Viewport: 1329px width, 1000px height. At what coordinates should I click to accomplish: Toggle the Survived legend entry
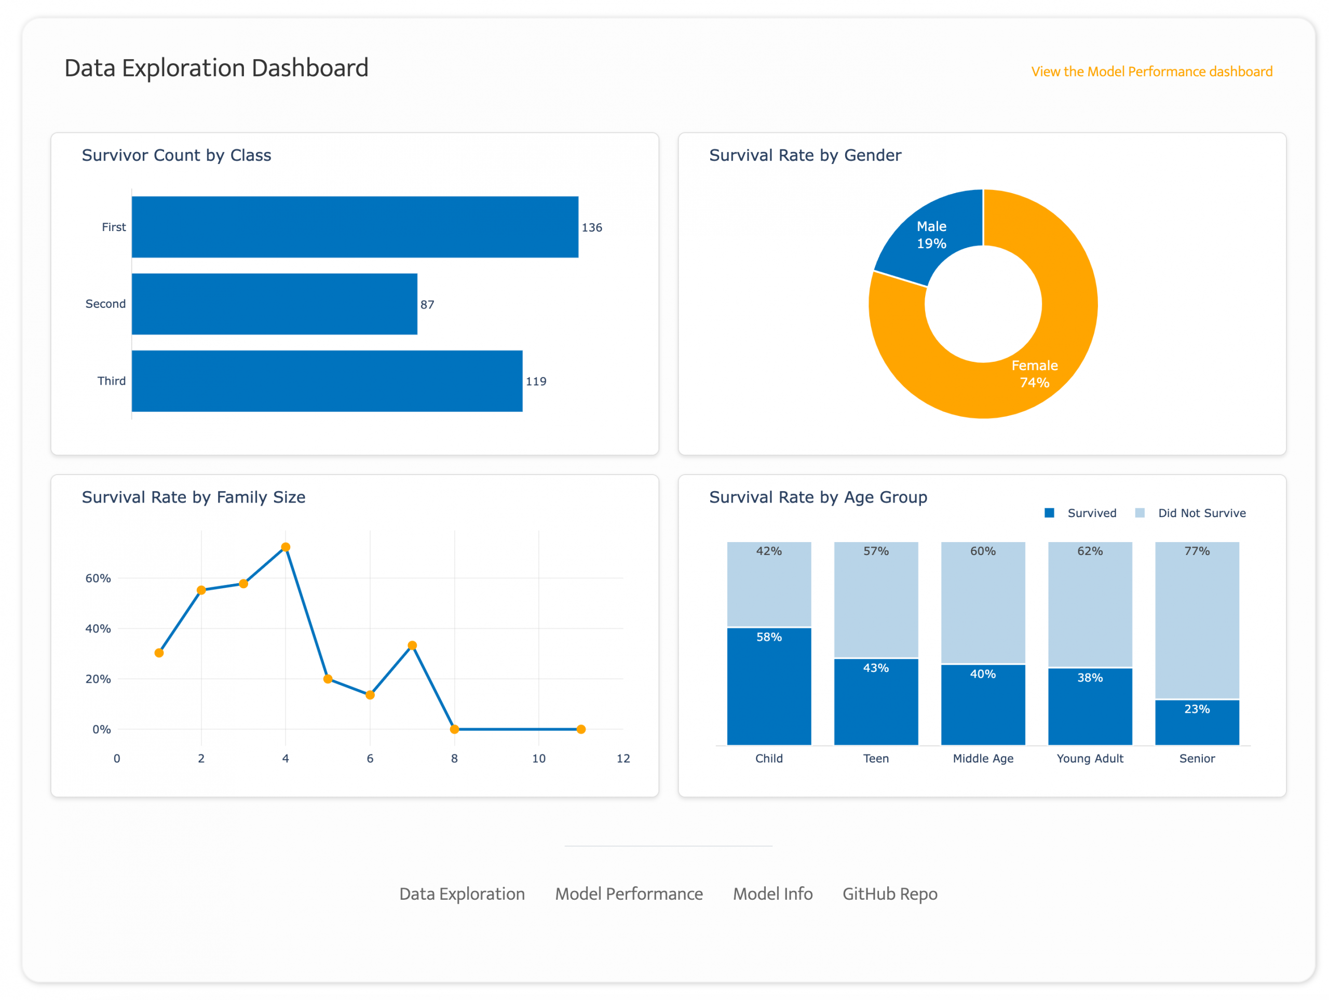click(x=1091, y=512)
